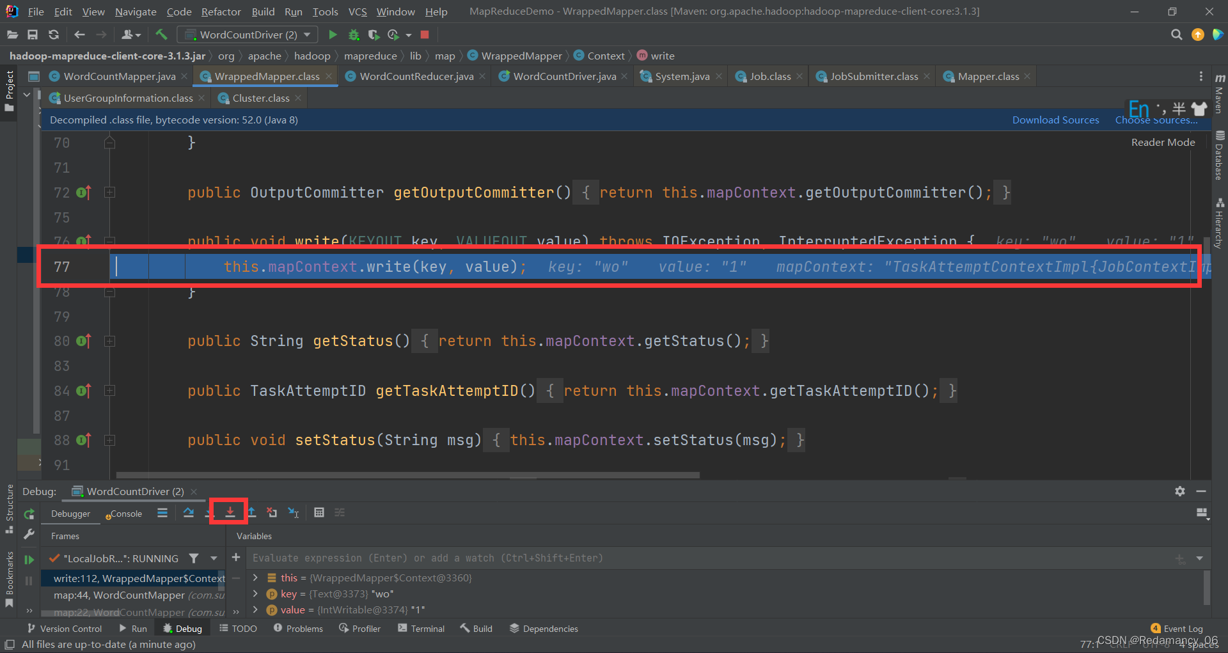Open the Event Log button
1228x653 pixels.
coord(1177,629)
